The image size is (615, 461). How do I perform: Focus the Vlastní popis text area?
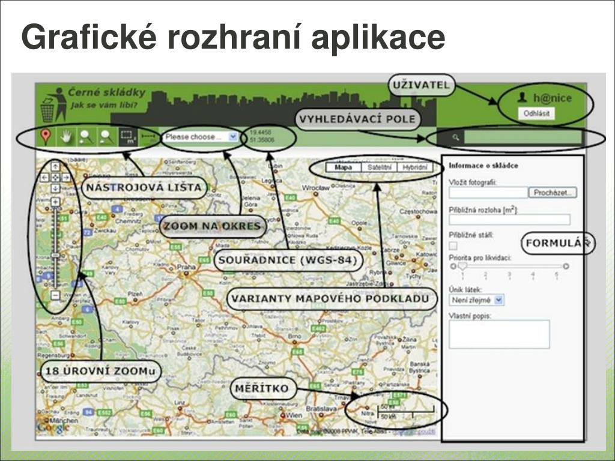[499, 334]
